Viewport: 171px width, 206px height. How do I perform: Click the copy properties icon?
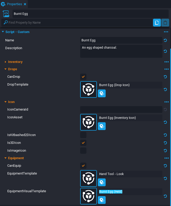click(157, 23)
